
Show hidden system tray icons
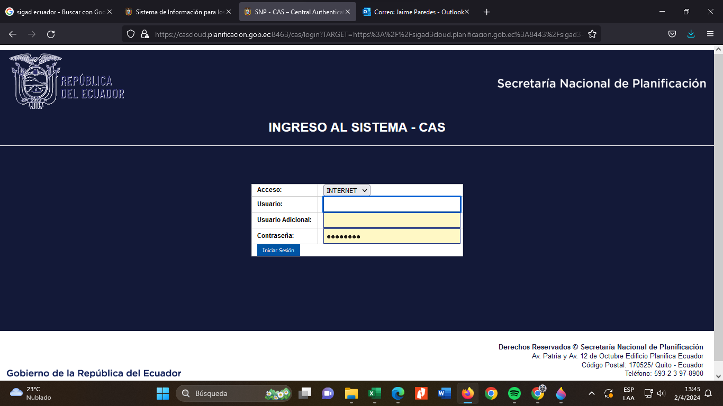[592, 393]
